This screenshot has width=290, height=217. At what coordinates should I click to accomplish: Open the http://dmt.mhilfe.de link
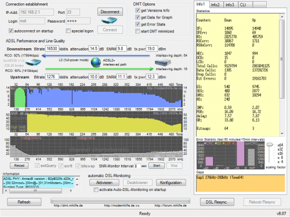(68, 205)
